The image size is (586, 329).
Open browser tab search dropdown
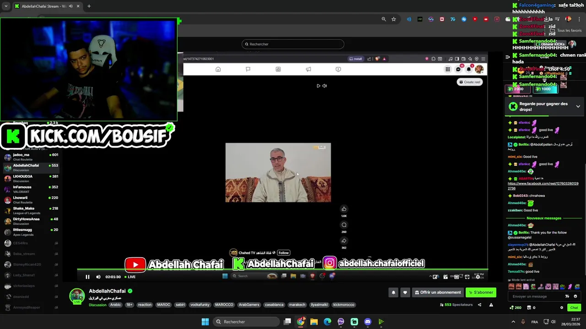pos(6,6)
